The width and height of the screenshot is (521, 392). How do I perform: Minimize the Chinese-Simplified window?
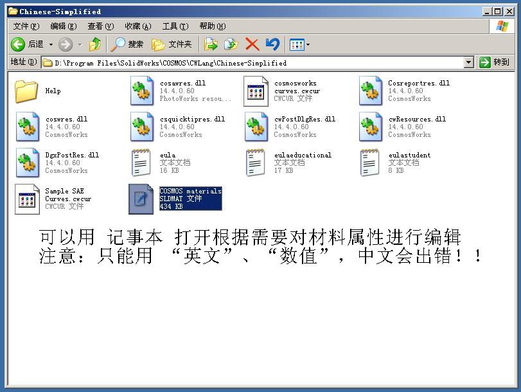pyautogui.click(x=487, y=12)
